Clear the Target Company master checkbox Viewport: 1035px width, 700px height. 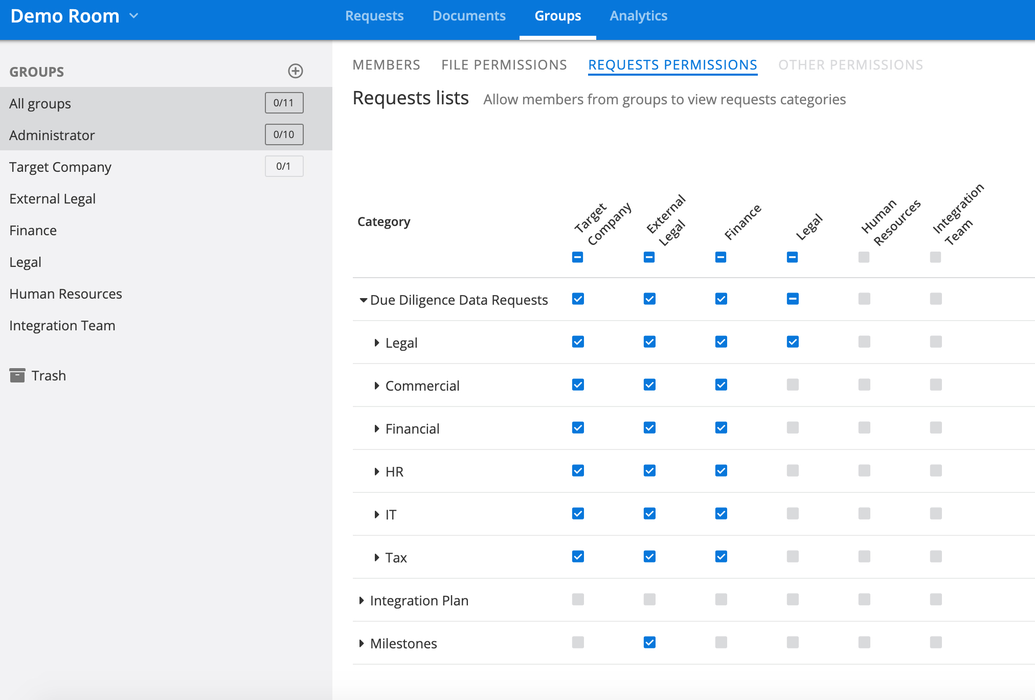click(577, 257)
